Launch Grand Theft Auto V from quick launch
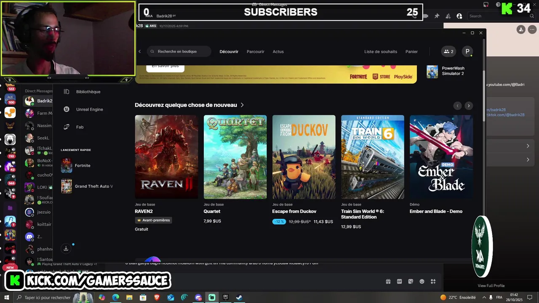This screenshot has height=303, width=539. (x=87, y=186)
